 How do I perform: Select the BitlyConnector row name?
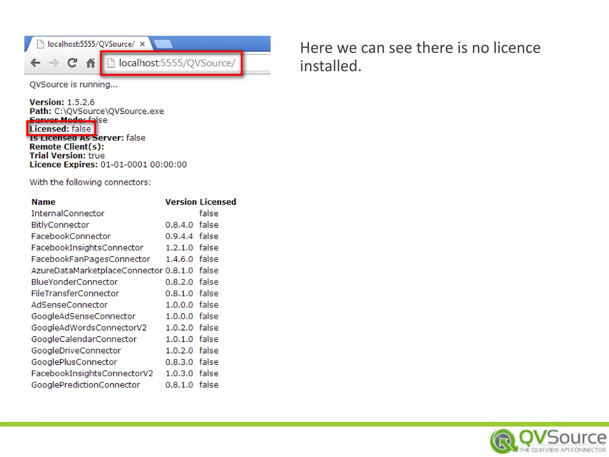pyautogui.click(x=60, y=225)
